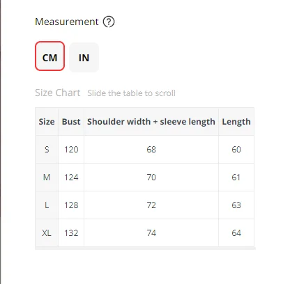Click the horizontal scrollbar below the table
The width and height of the screenshot is (290, 284).
pyautogui.click(x=145, y=248)
